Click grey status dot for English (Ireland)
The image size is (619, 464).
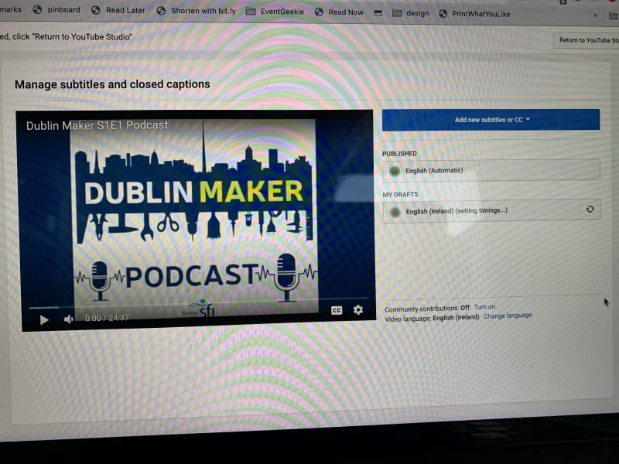pyautogui.click(x=395, y=212)
